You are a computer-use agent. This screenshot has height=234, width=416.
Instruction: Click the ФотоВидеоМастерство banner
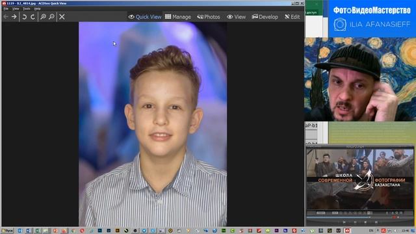coord(372,19)
